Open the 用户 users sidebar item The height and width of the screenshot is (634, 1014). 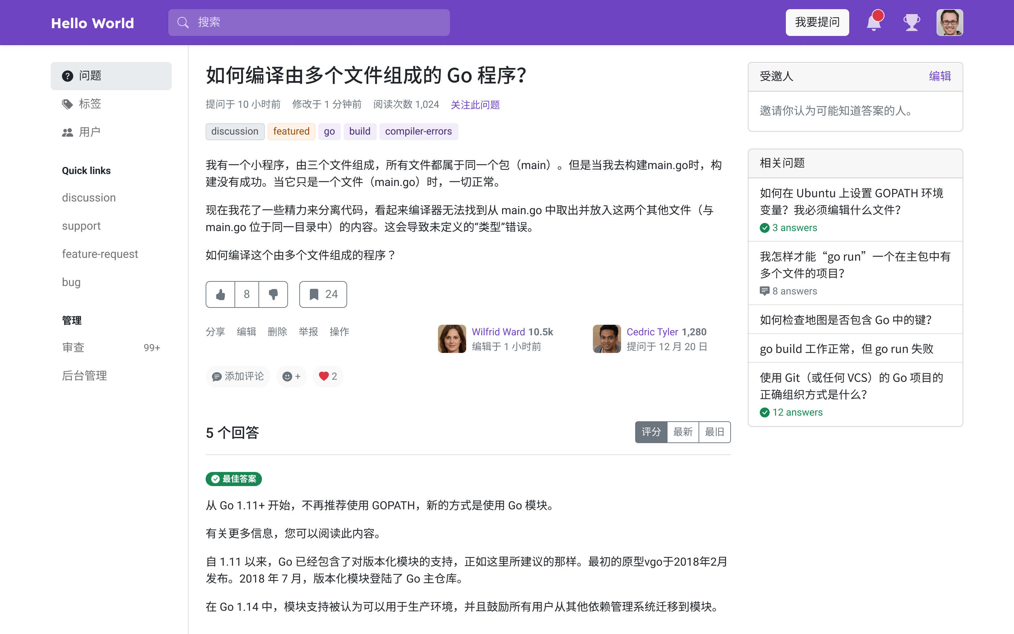(89, 132)
